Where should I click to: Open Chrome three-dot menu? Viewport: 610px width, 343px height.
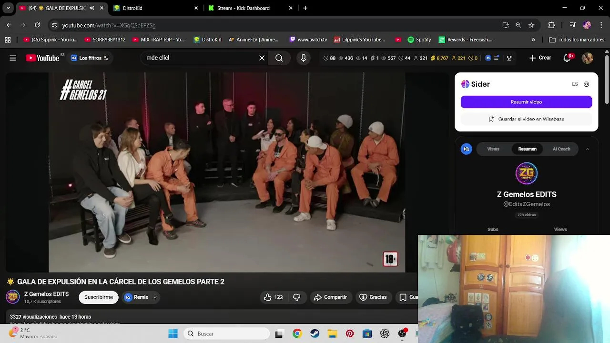pos(601,25)
